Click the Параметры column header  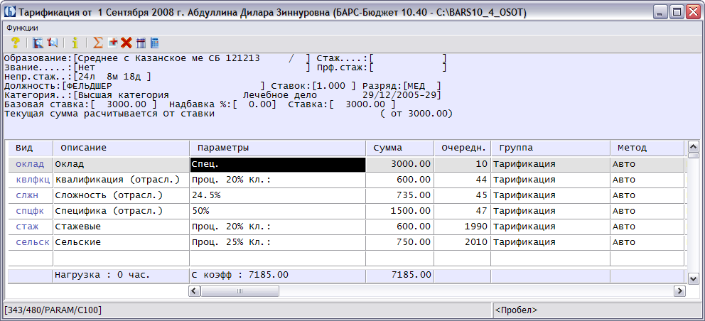coord(277,148)
